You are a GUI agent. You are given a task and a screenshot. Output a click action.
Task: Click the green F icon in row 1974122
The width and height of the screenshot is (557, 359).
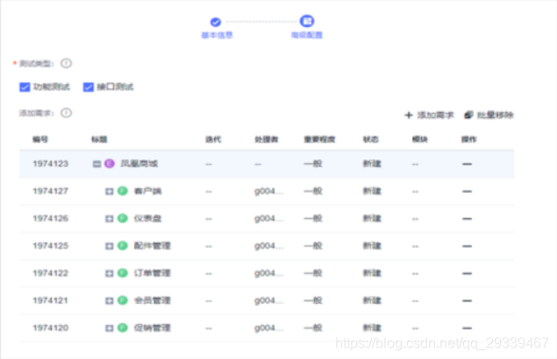click(x=123, y=273)
